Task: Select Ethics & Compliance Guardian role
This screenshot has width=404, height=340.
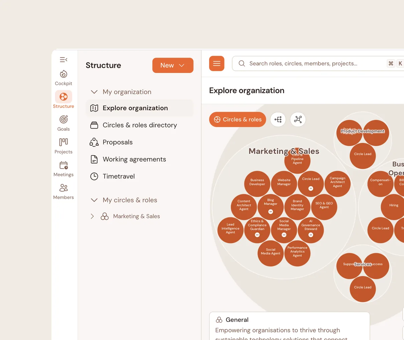Action: point(257,230)
